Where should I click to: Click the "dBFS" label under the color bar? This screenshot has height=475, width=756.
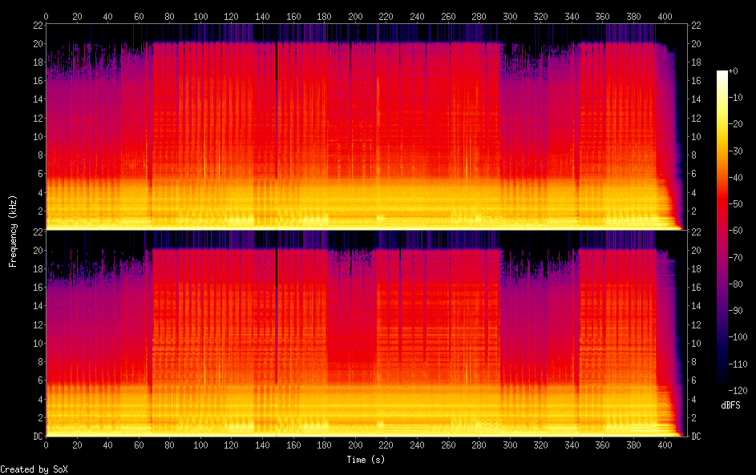click(x=730, y=405)
